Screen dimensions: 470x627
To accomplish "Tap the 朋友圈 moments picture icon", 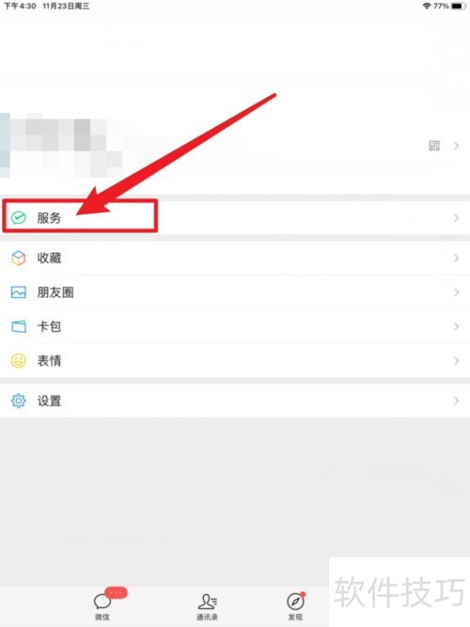I will 19,292.
